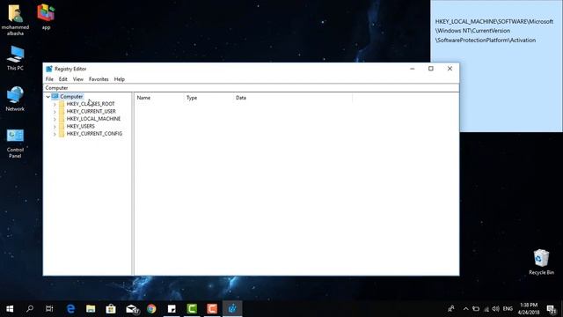This screenshot has height=317, width=563.
Task: Expand HKEY_LOCAL_MACHINE arrow
Action: click(55, 119)
